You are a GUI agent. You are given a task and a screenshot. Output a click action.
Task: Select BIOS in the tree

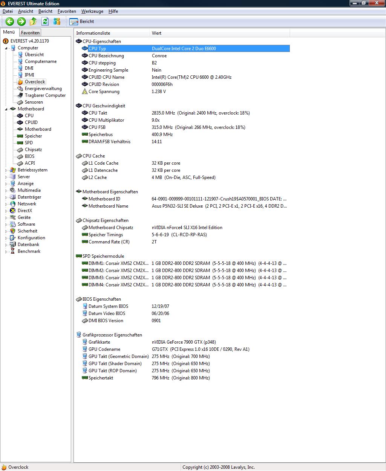click(29, 156)
